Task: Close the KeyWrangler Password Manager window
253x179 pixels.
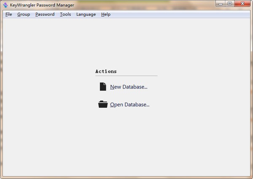Action: 242,3
